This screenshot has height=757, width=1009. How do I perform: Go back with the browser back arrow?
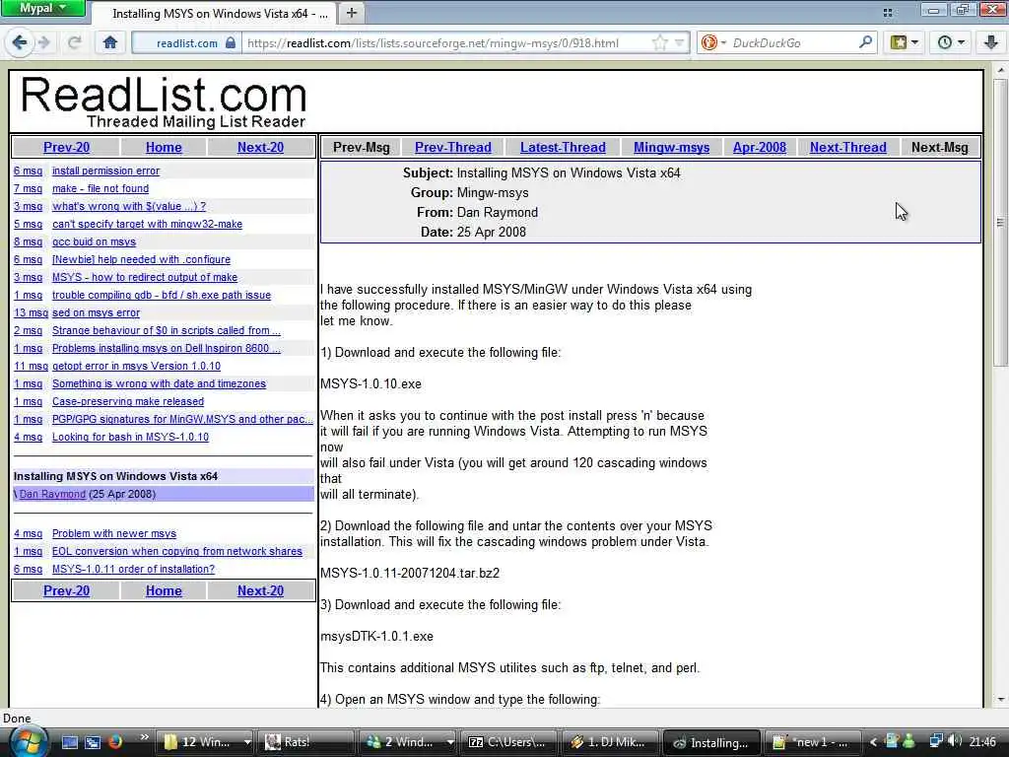click(20, 43)
